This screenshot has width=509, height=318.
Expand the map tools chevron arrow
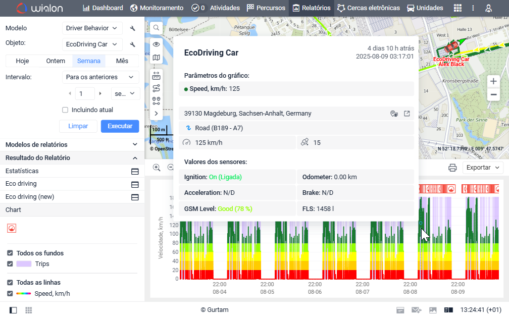click(x=156, y=114)
